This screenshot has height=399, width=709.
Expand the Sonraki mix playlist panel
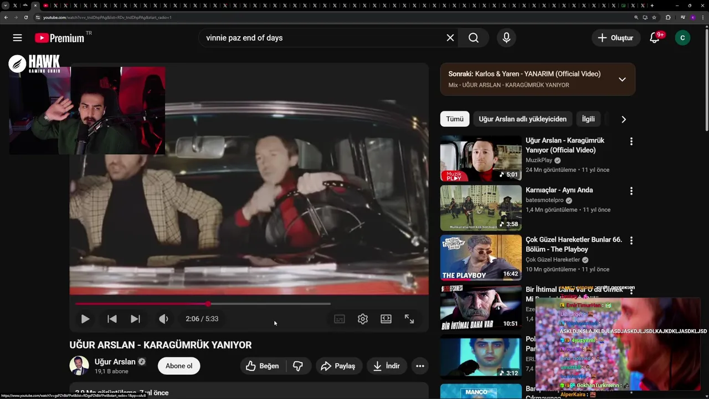[x=622, y=79]
